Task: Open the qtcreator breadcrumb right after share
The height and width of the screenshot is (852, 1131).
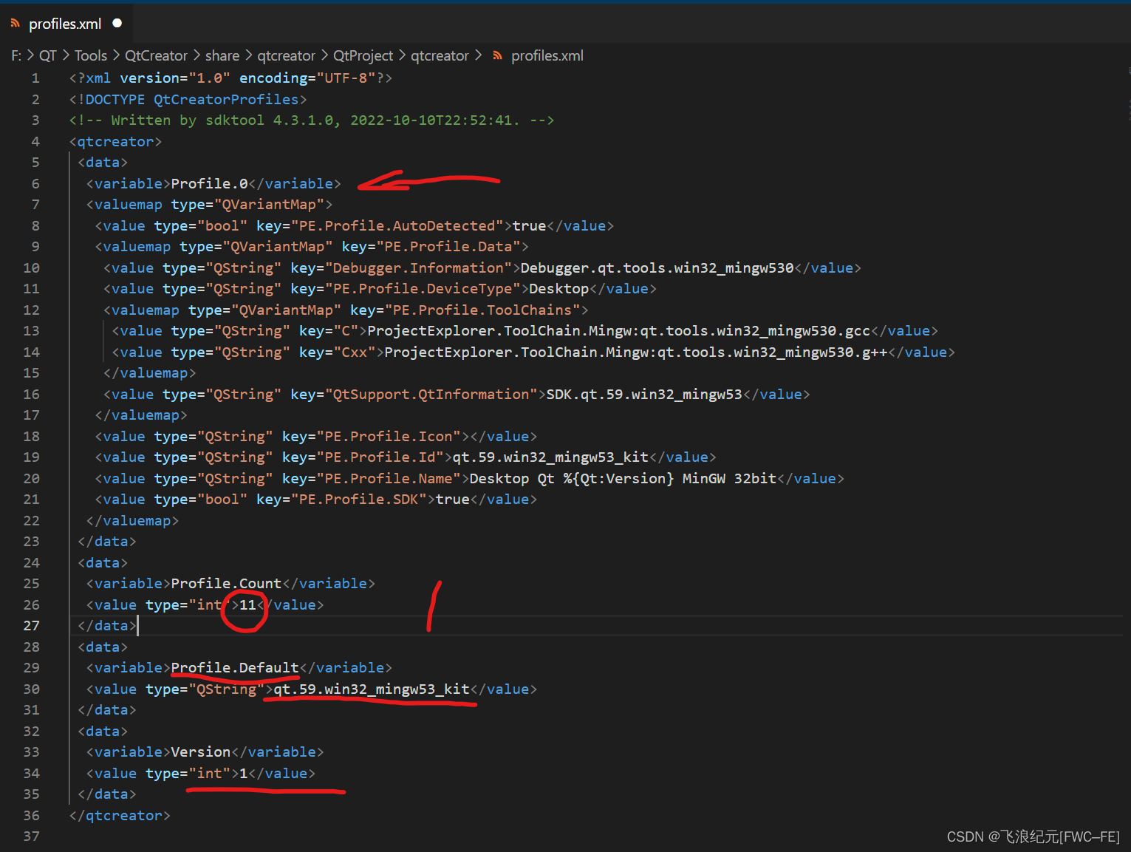Action: tap(287, 56)
